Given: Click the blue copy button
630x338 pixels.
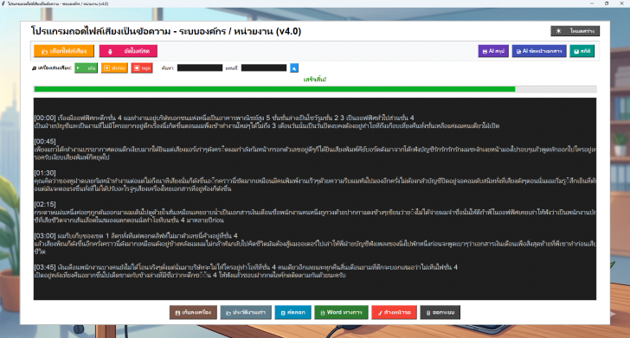Looking at the screenshot, I should point(292,312).
